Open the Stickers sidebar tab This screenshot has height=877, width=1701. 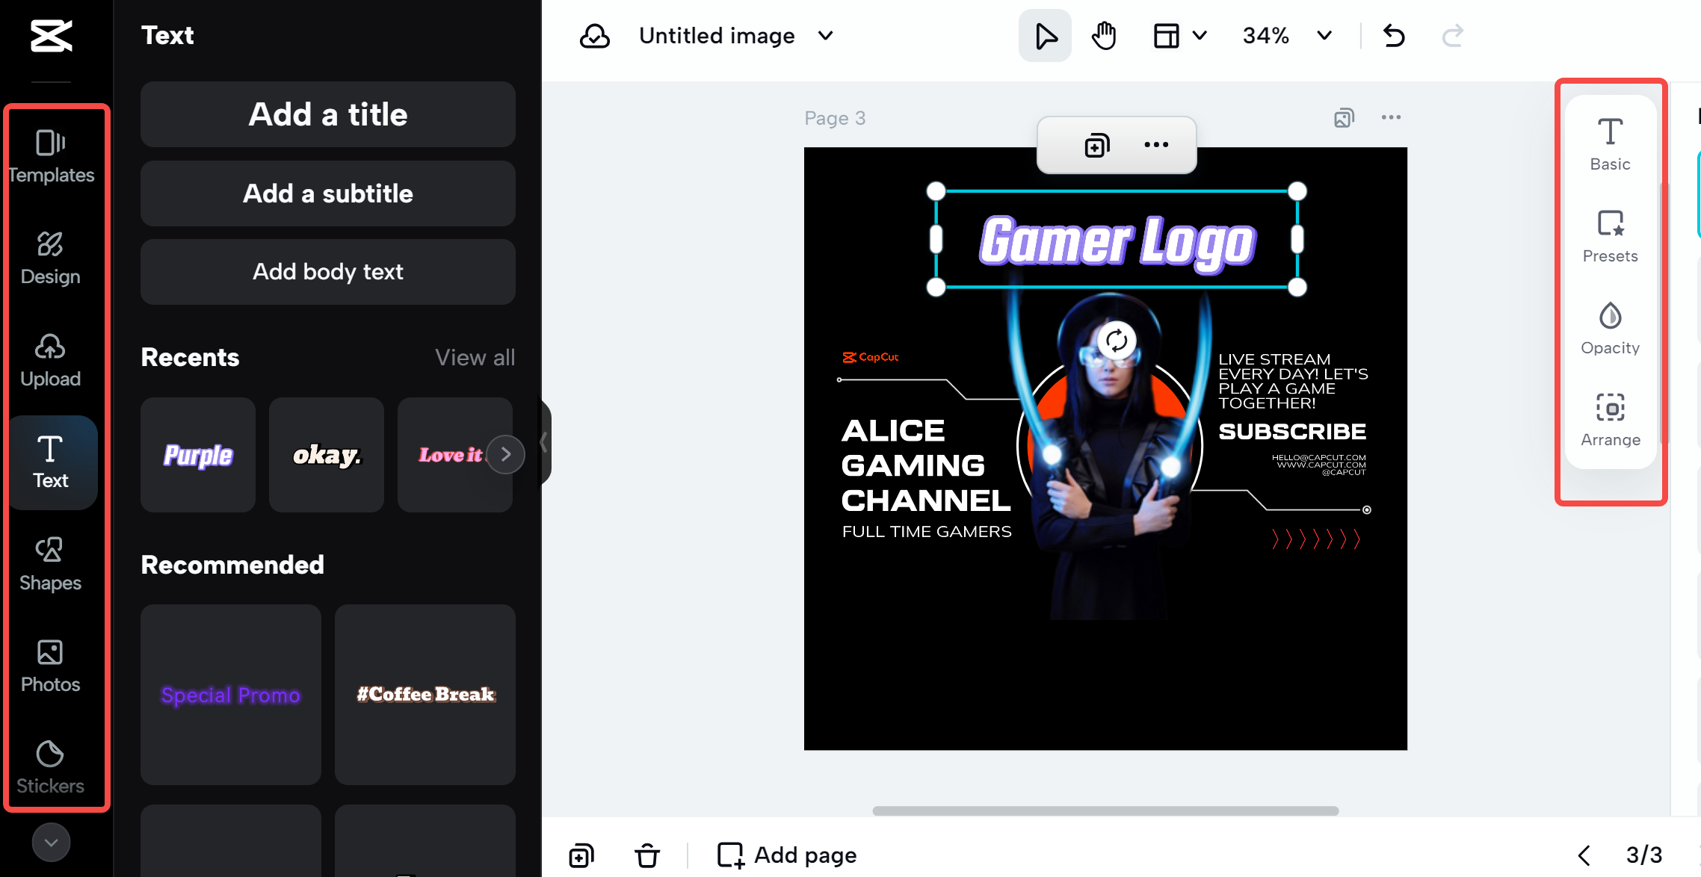coord(50,766)
